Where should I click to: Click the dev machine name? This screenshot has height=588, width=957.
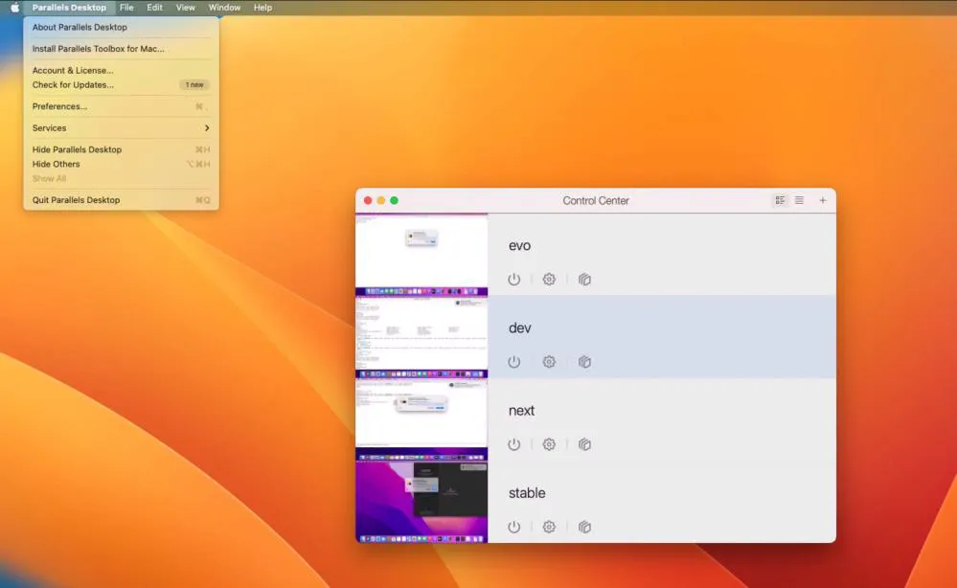coord(520,328)
